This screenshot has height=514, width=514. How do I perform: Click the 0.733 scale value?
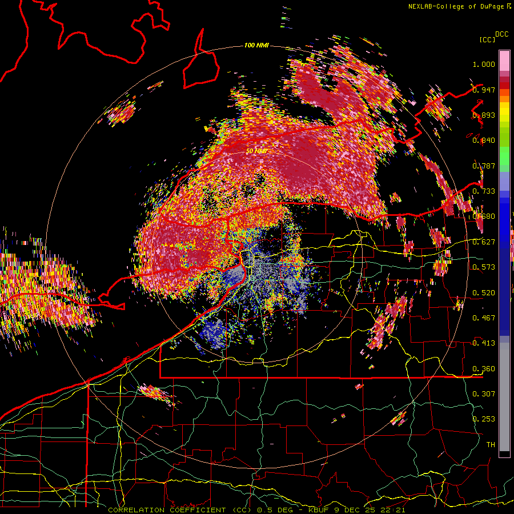click(484, 191)
